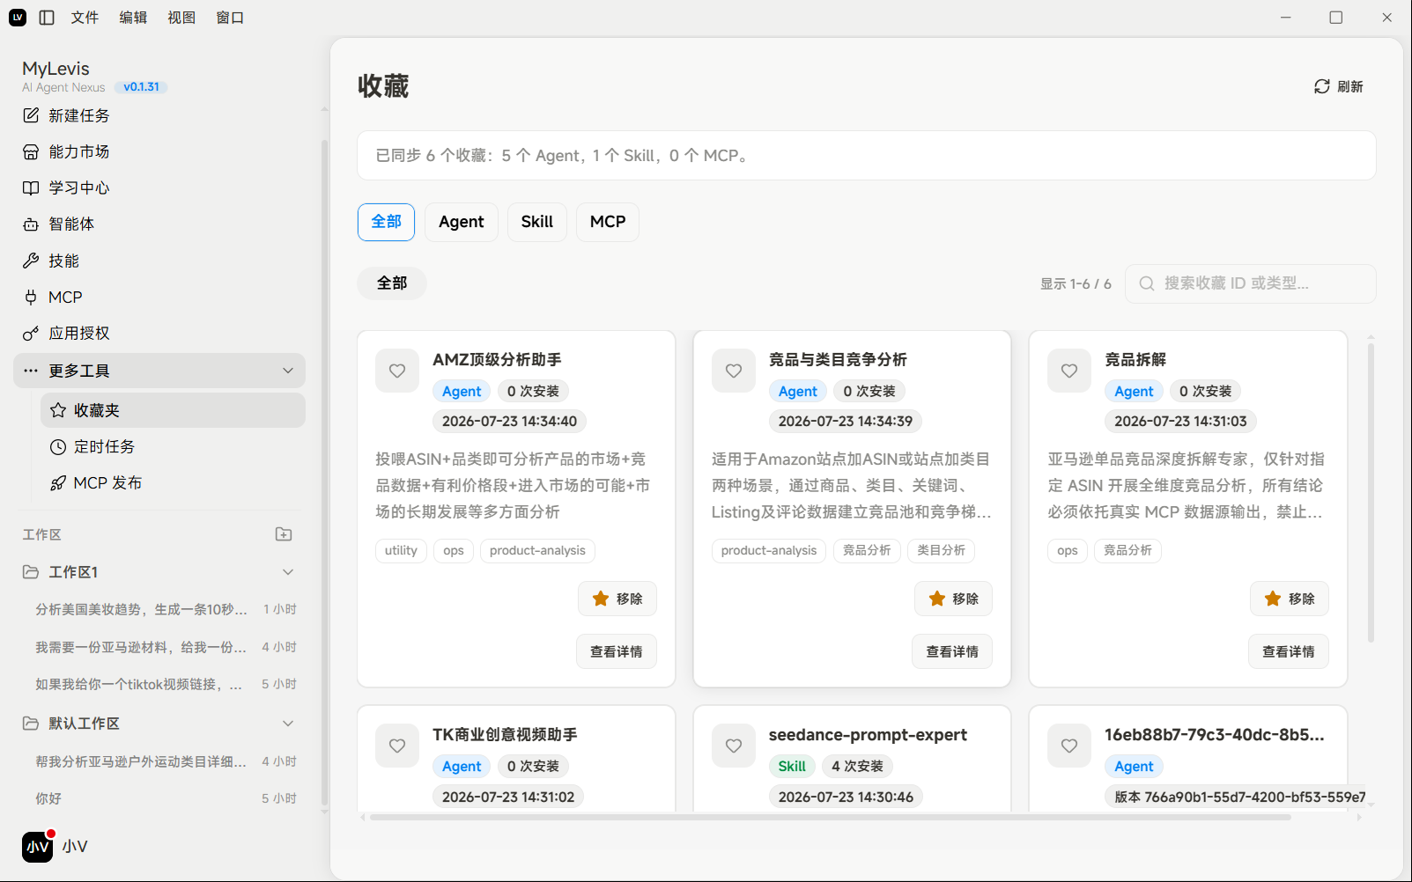Toggle heart on TK商业创意视频助手 card
The height and width of the screenshot is (882, 1412).
click(397, 746)
